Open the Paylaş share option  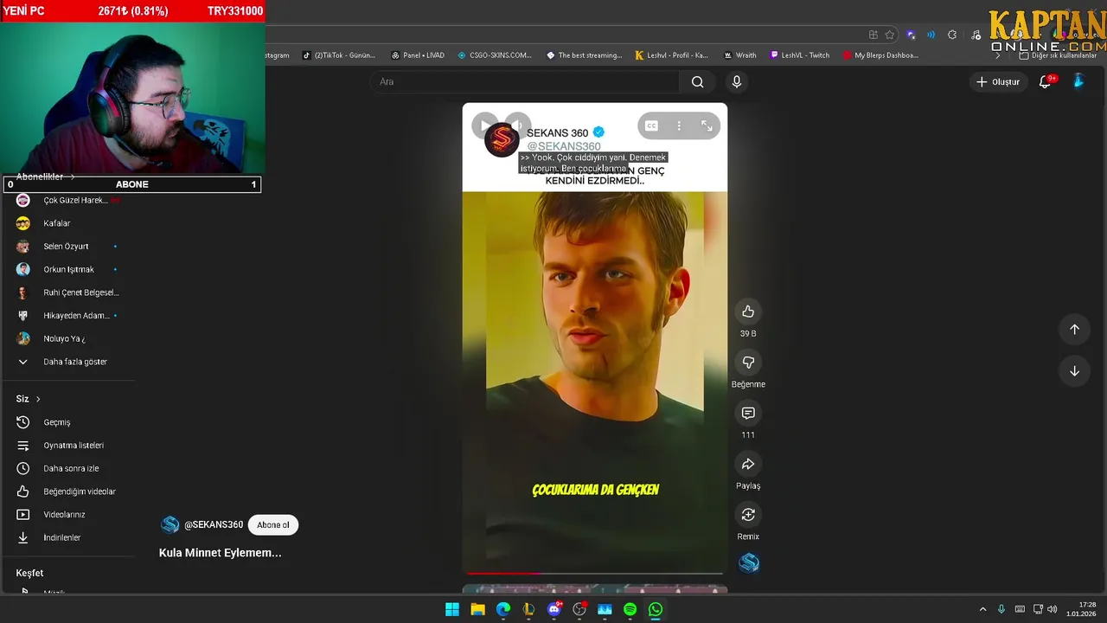[748, 465]
